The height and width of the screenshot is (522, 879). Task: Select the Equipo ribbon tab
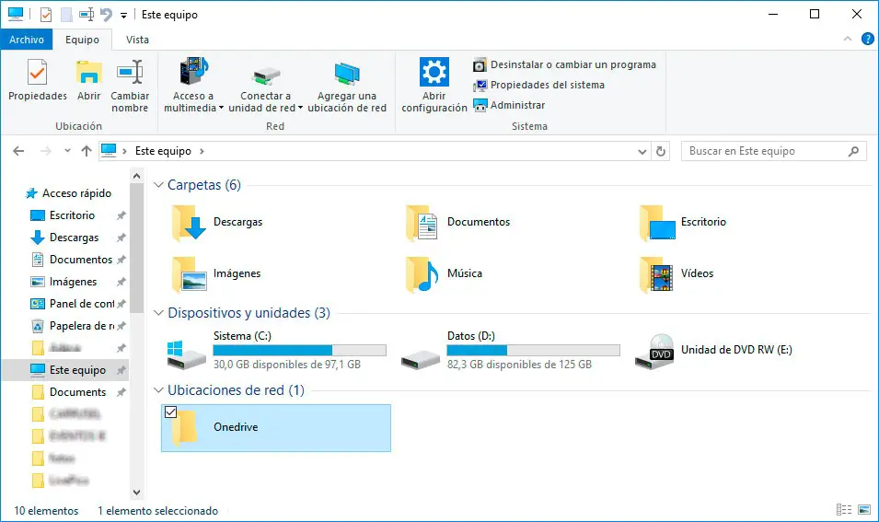(x=82, y=40)
